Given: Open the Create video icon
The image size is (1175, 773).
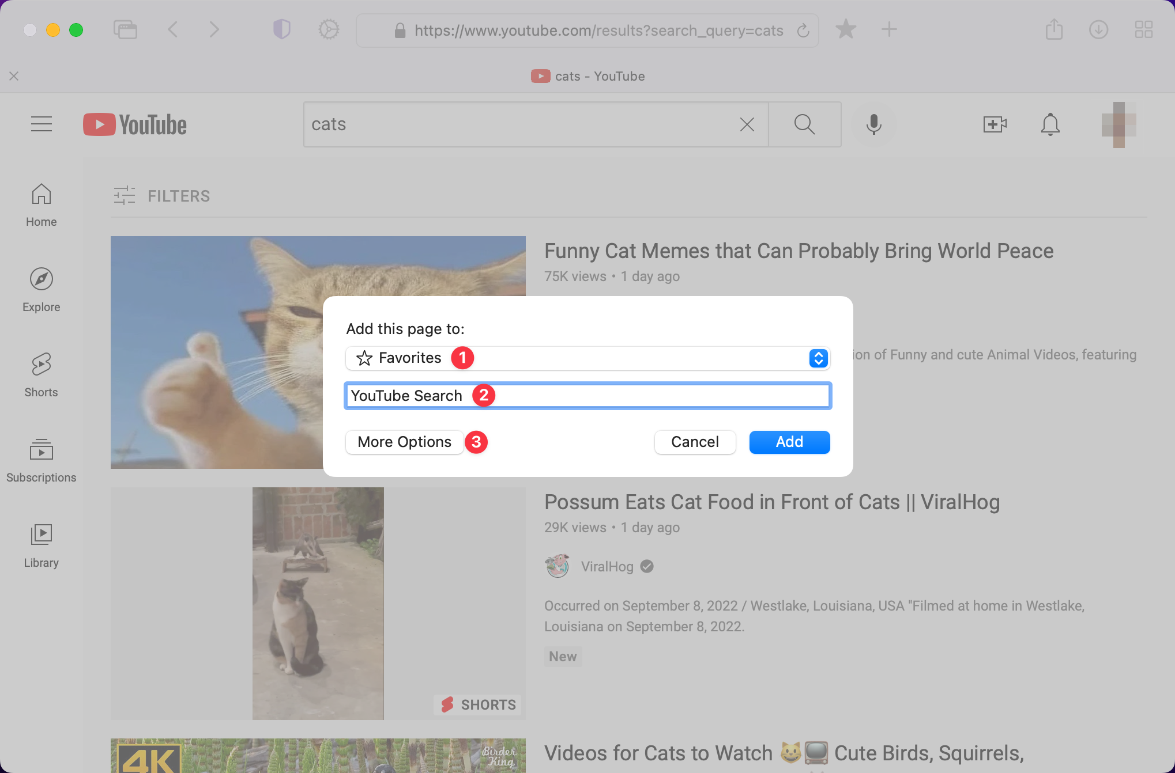Looking at the screenshot, I should (x=995, y=124).
